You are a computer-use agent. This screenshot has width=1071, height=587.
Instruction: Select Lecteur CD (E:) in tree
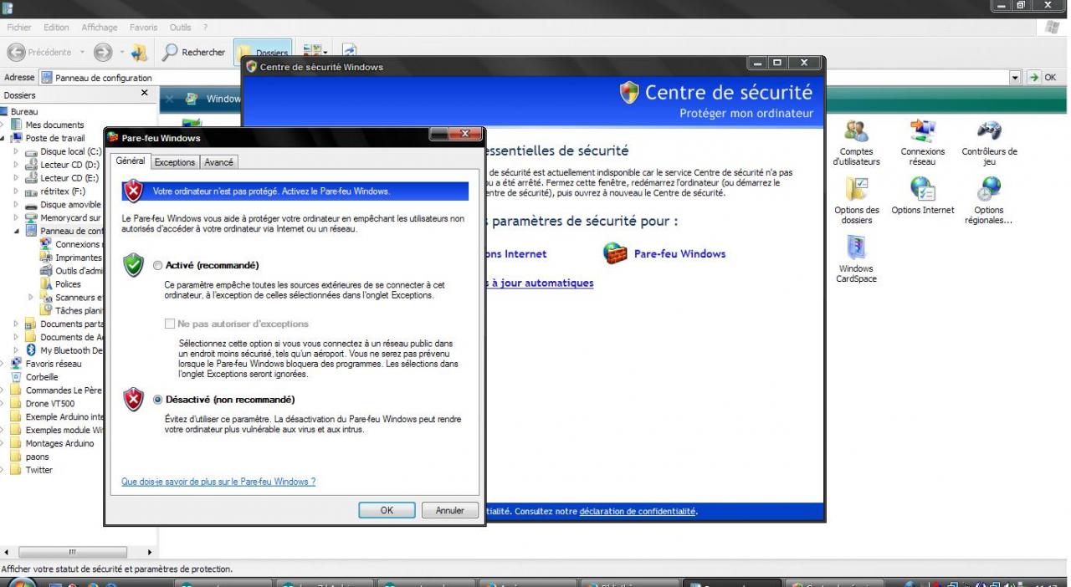(62, 178)
